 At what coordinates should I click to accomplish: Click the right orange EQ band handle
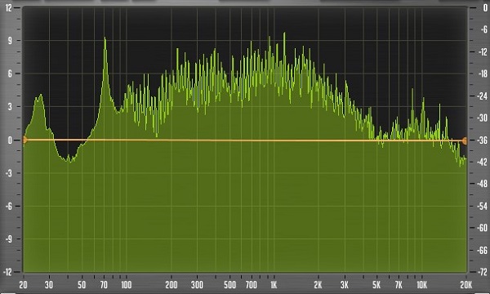465,141
